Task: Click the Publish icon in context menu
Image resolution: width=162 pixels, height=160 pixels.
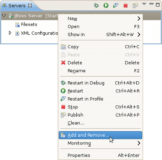Action: pyautogui.click(x=63, y=115)
